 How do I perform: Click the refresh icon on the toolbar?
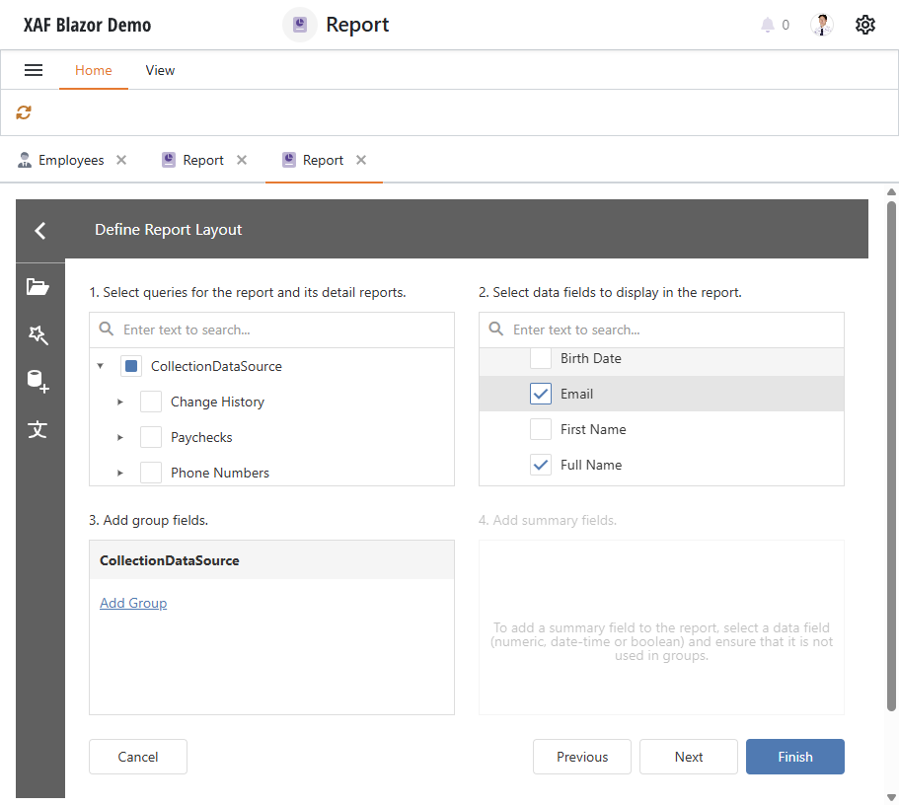[x=23, y=112]
